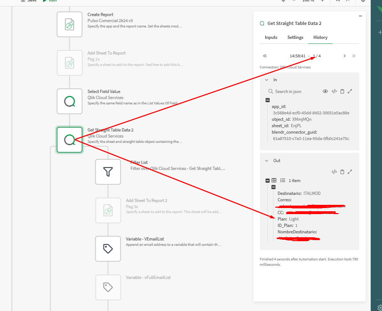This screenshot has height=311, width=382.
Task: Open the Settings tab
Action: (295, 37)
